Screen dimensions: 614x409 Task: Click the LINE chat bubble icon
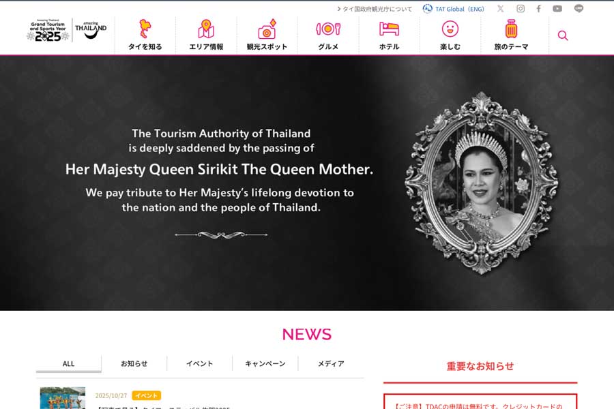(x=579, y=9)
